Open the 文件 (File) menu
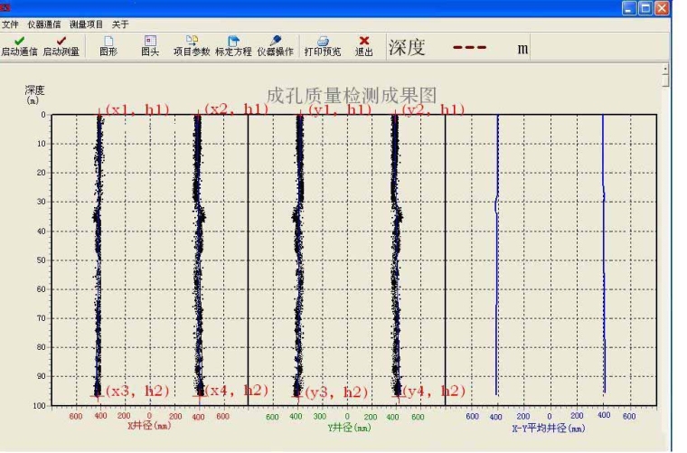 10,24
